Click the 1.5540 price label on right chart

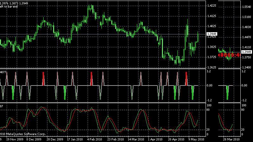point(247,7)
